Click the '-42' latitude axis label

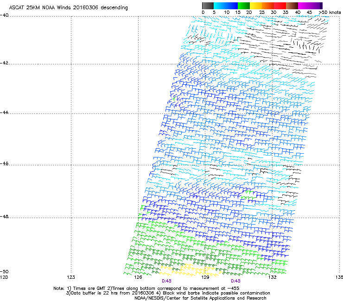4,63
